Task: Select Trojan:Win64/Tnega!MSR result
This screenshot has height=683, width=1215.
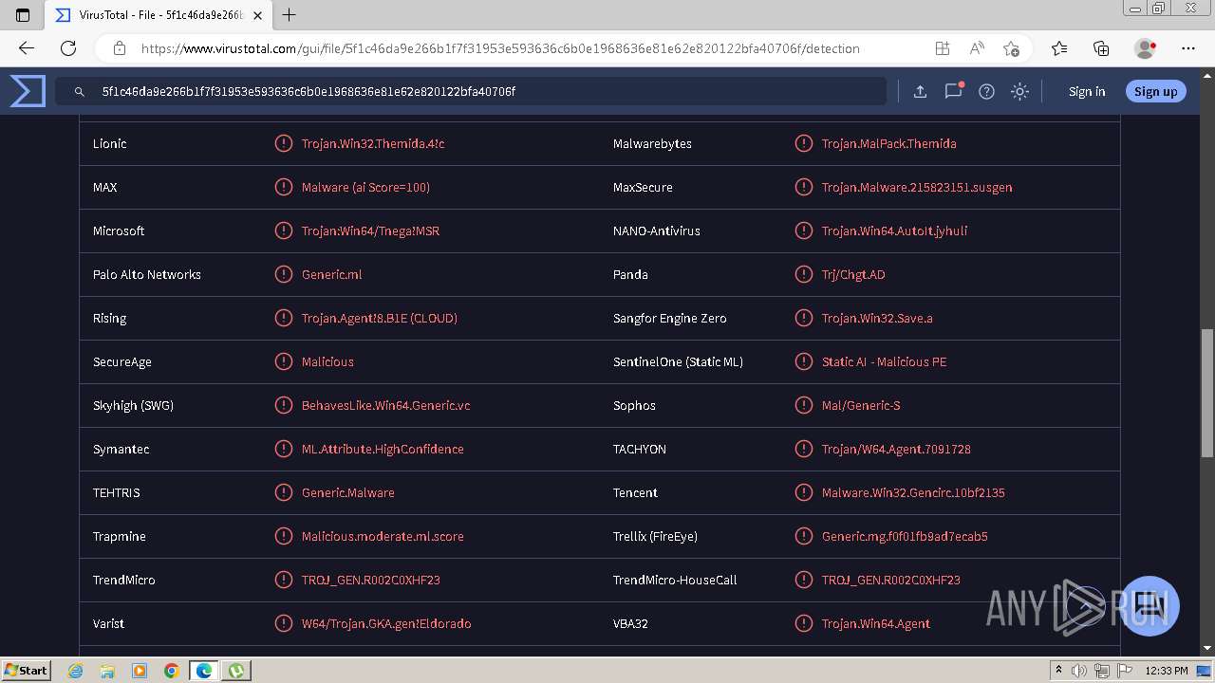Action: [370, 231]
